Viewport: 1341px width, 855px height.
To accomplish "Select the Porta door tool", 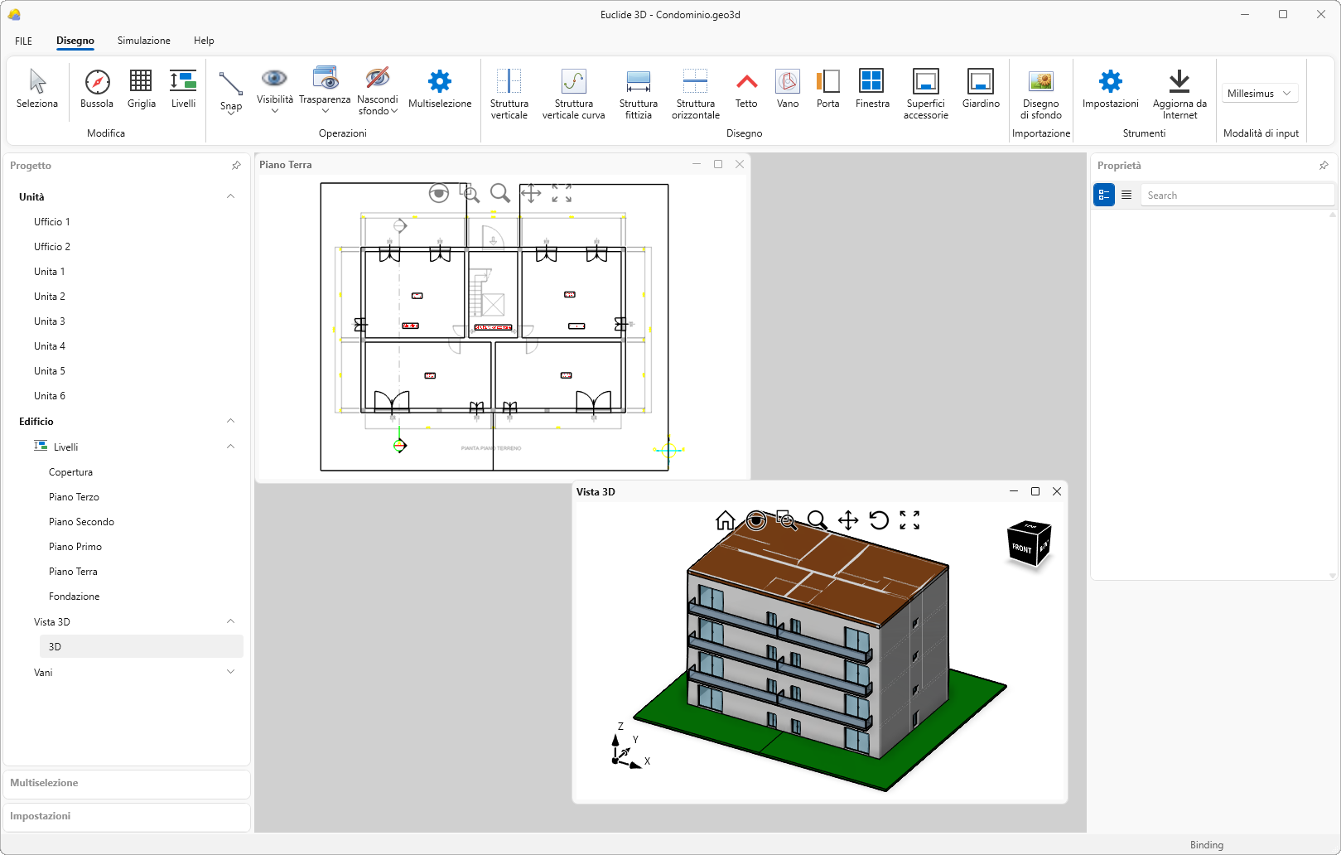I will coord(827,89).
